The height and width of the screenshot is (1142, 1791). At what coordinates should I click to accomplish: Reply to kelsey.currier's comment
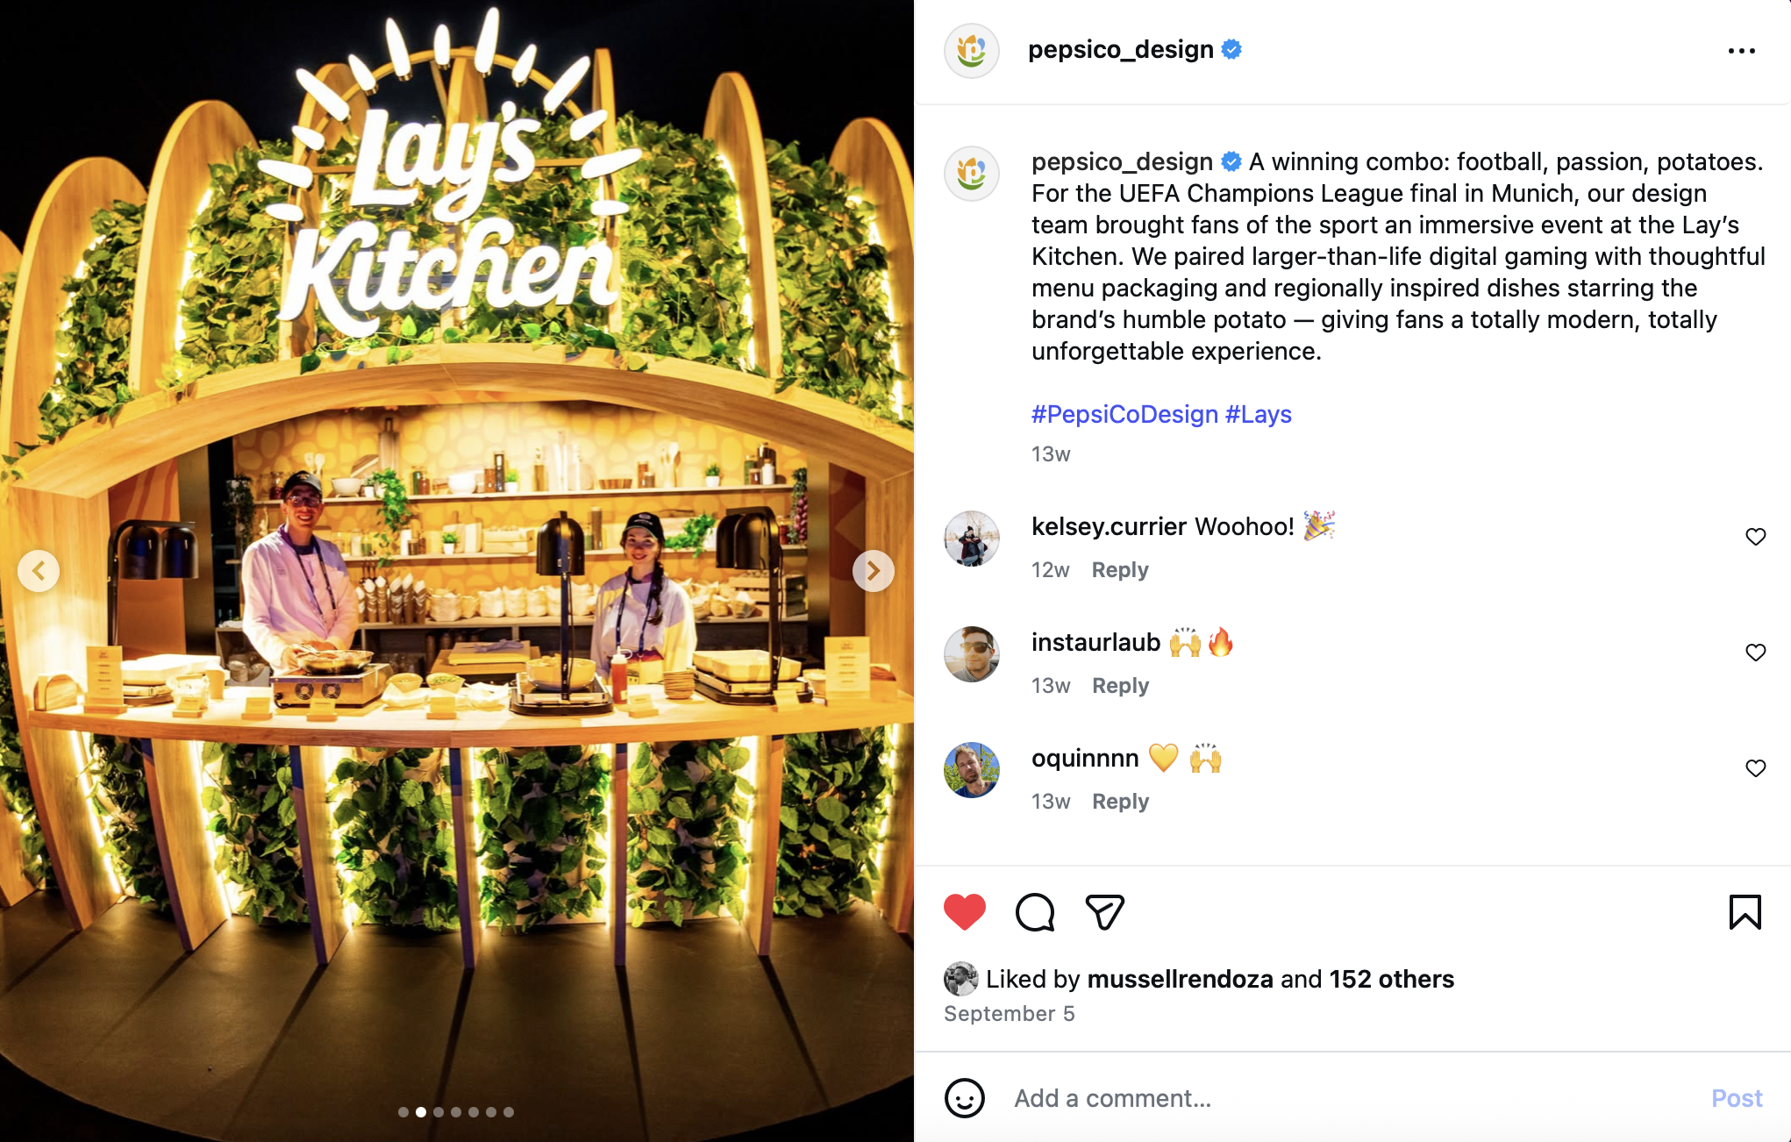point(1120,570)
